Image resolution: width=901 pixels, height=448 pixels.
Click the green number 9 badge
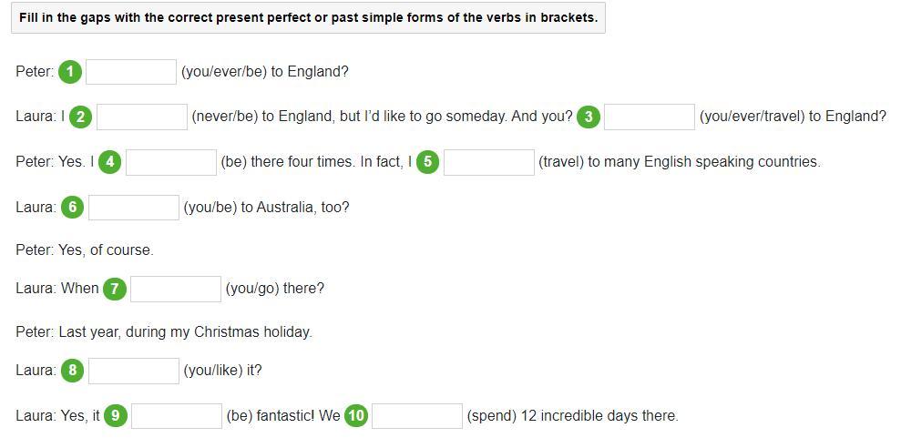115,416
